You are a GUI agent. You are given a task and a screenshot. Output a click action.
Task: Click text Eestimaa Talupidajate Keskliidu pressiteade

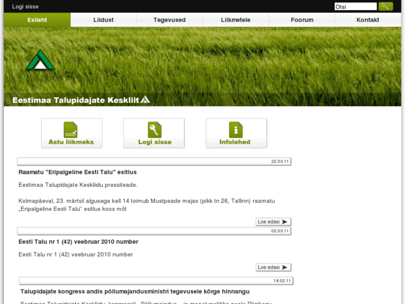pyautogui.click(x=78, y=185)
